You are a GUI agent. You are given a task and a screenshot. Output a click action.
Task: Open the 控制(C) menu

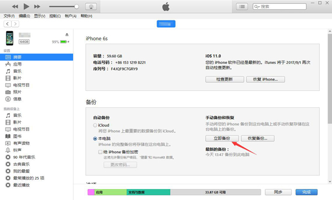pyautogui.click(x=55, y=16)
